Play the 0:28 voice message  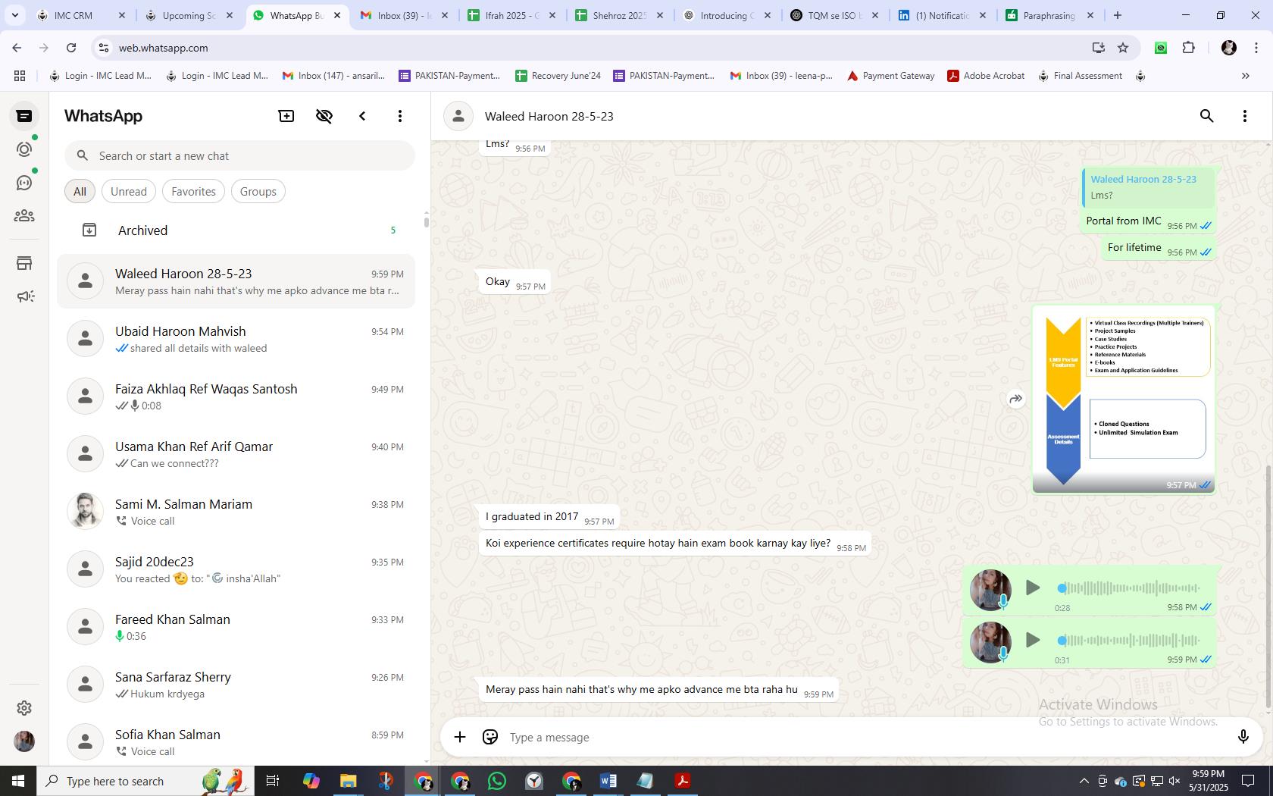pyautogui.click(x=1032, y=588)
